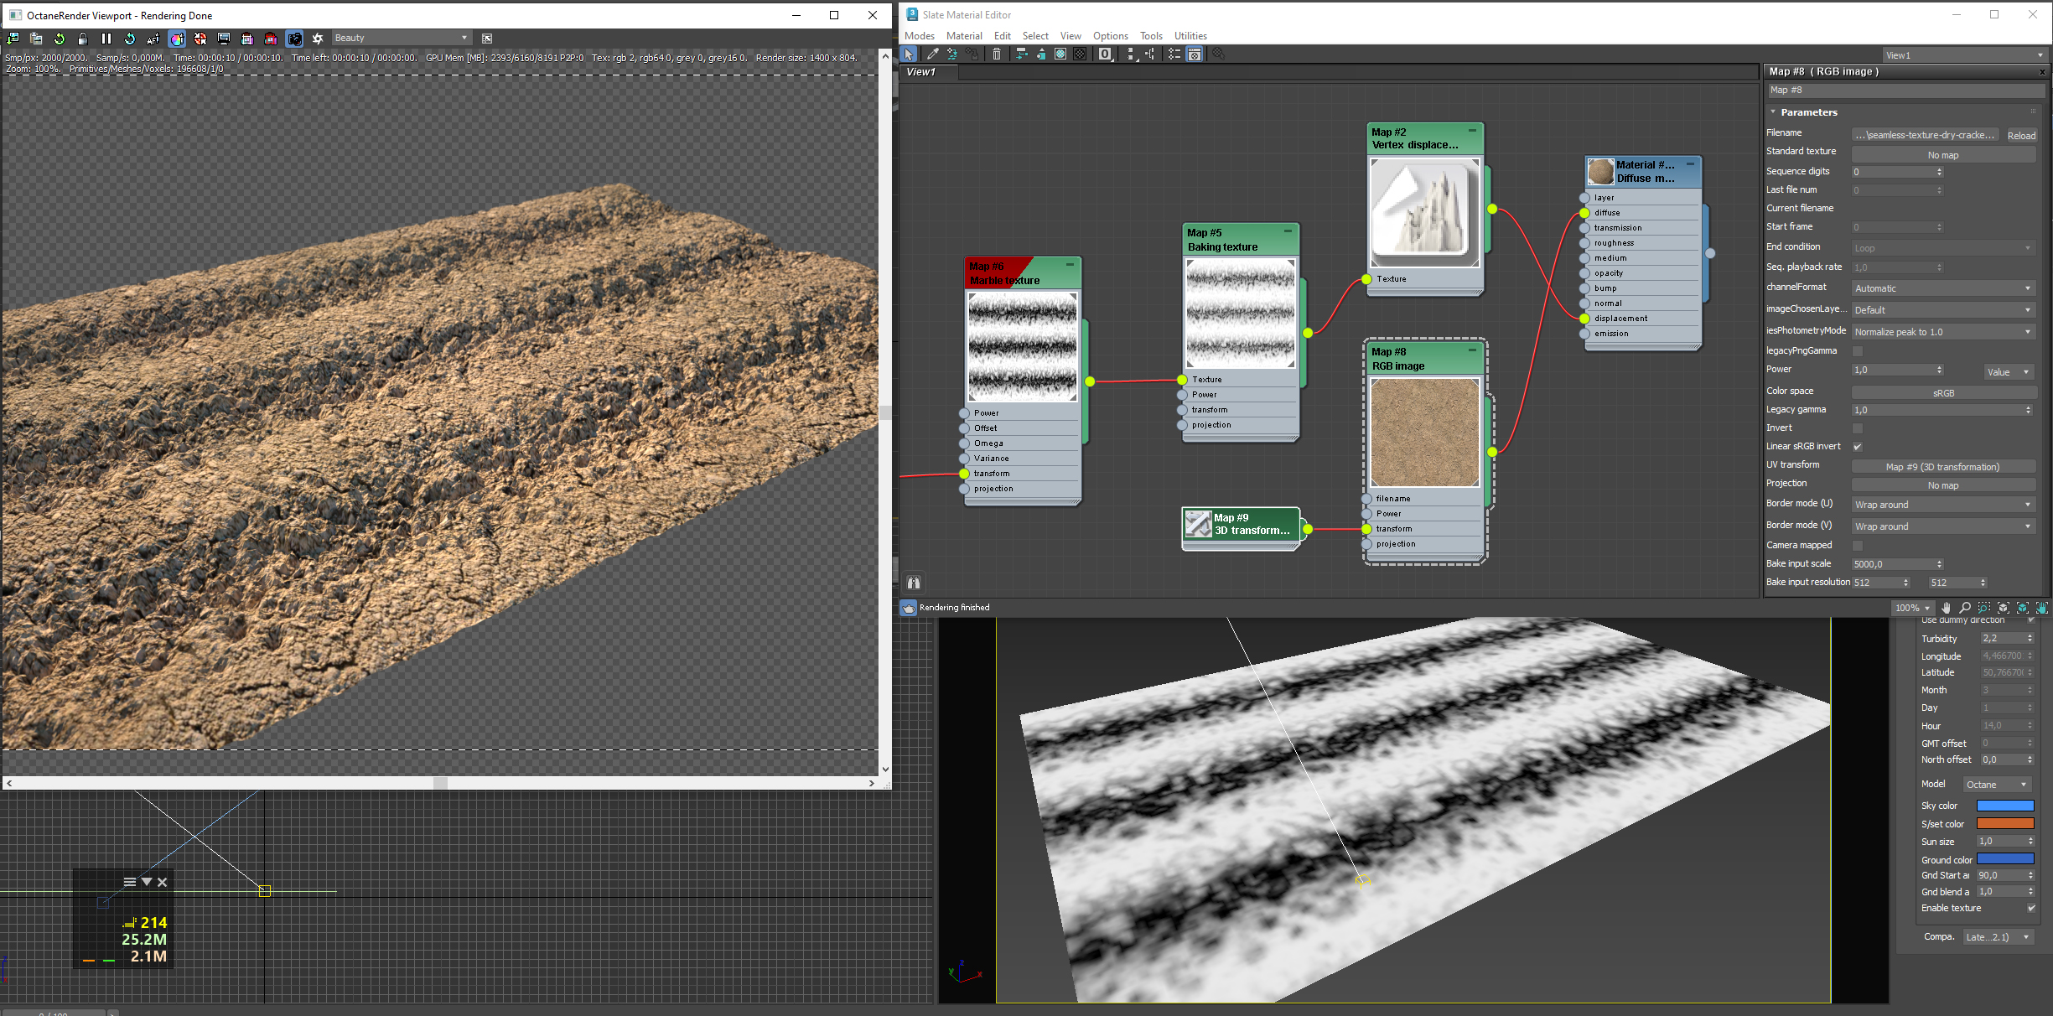Open the daylight Model Octane dropdown
Screen dimensions: 2053x1016
tap(1997, 785)
